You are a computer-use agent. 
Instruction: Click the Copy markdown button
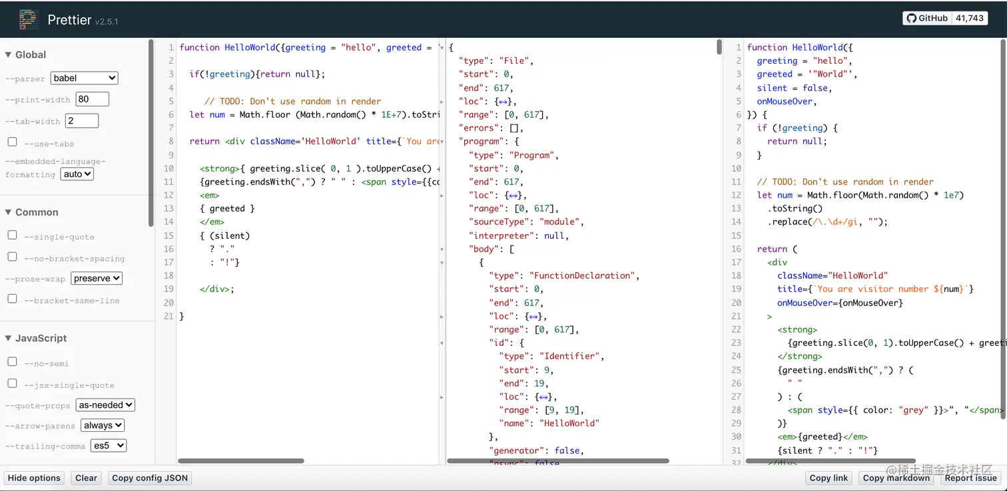(896, 478)
